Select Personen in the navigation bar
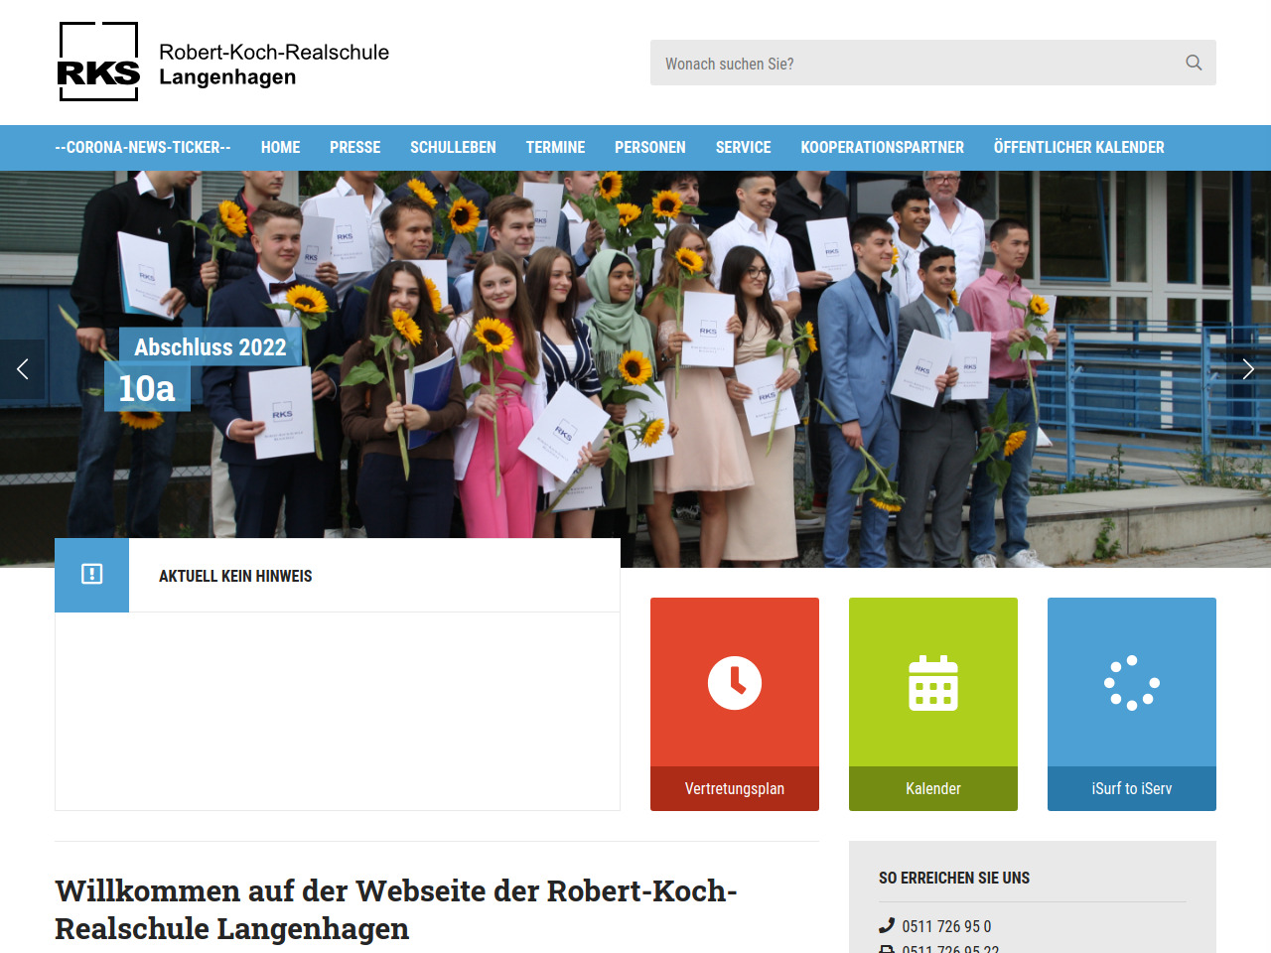This screenshot has width=1271, height=953. coord(649,147)
